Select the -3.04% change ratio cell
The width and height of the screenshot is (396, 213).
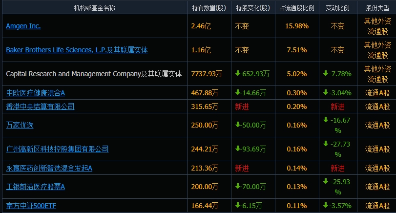point(337,93)
